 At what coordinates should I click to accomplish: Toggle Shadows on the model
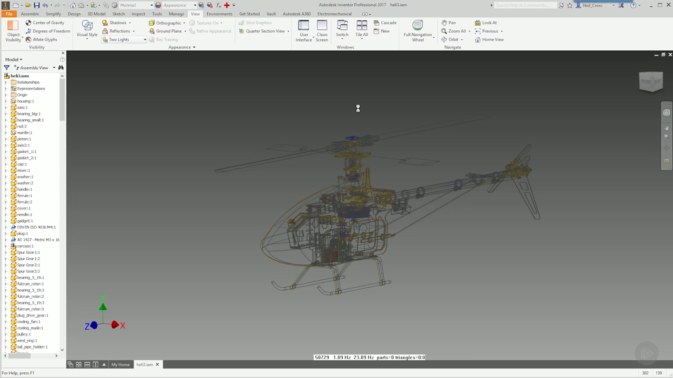pos(114,23)
